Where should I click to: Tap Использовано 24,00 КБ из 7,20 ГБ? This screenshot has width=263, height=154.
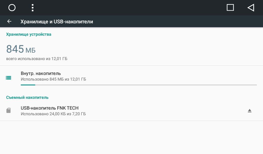(53, 114)
